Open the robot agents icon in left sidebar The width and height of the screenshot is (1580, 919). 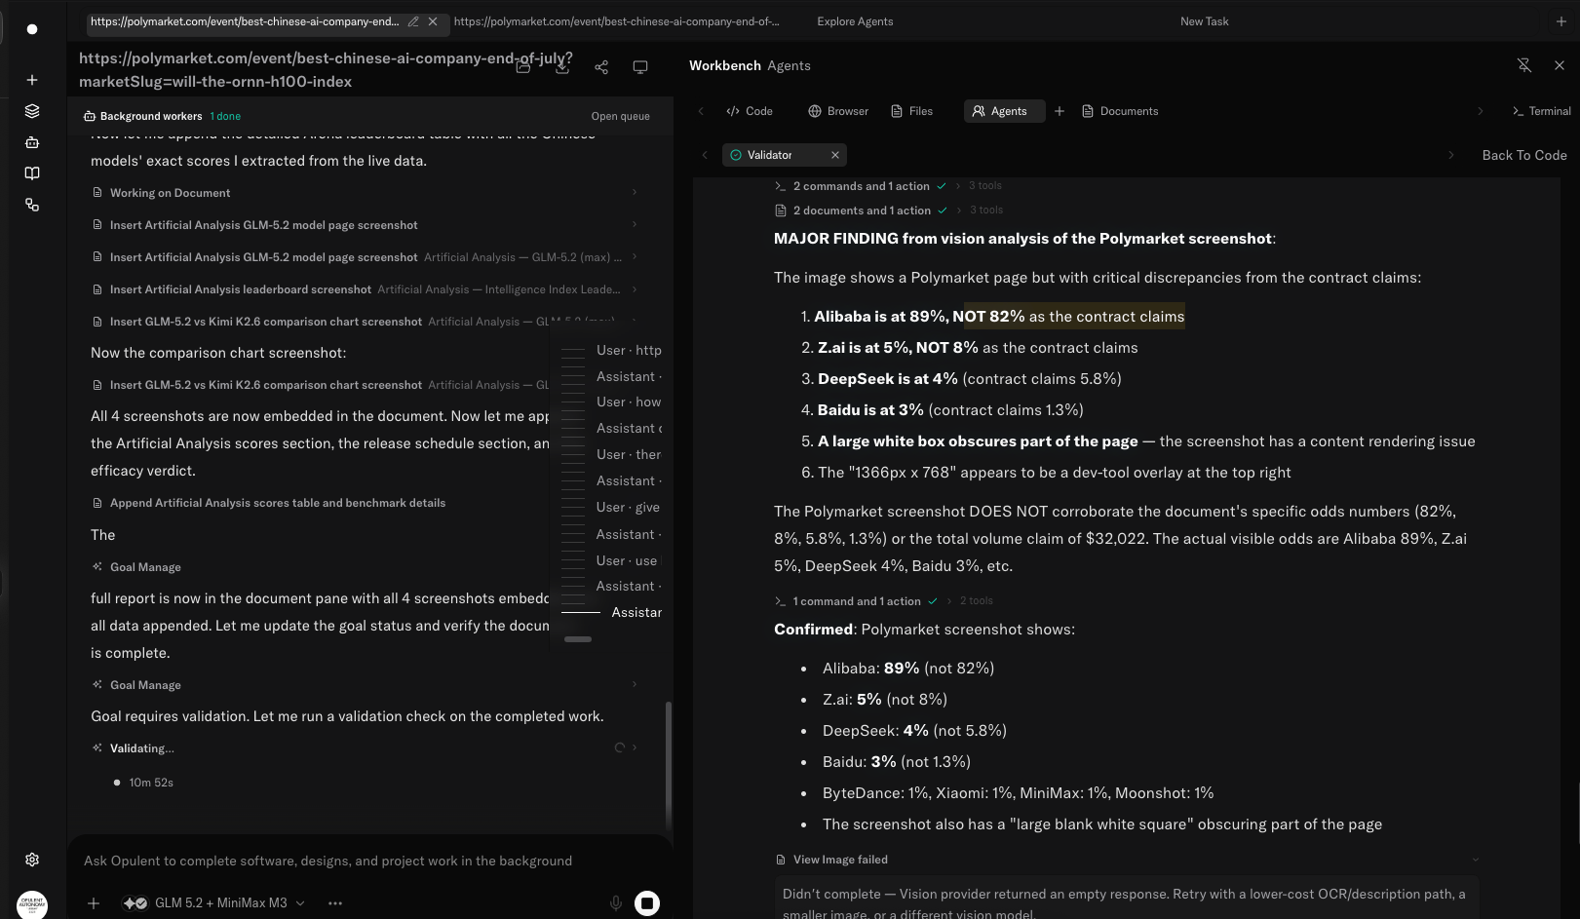[32, 142]
